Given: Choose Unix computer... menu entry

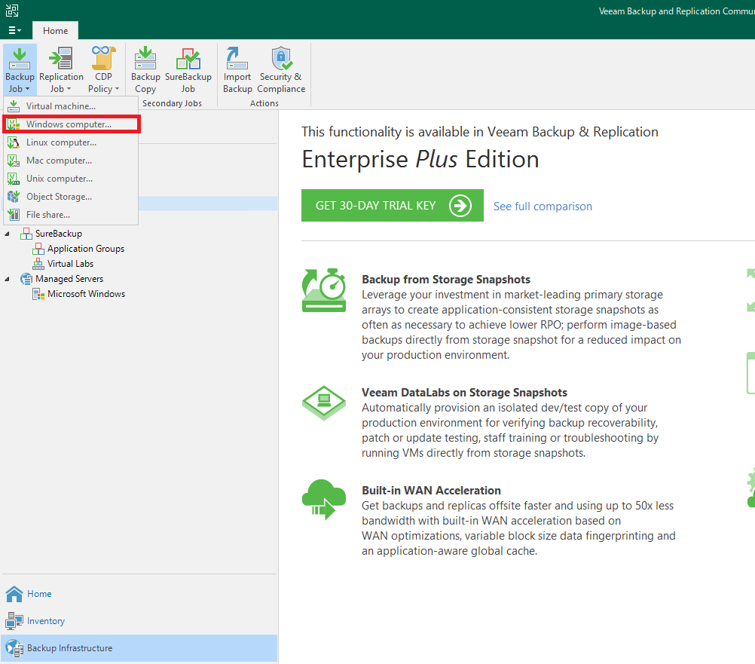Looking at the screenshot, I should click(71, 179).
